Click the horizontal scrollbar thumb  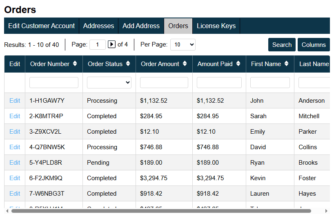coord(161,211)
